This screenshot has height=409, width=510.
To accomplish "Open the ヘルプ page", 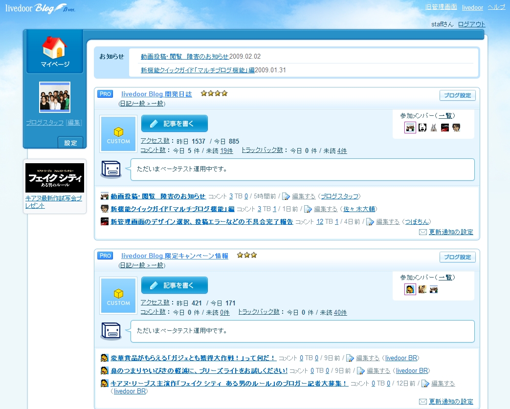I will tap(496, 7).
